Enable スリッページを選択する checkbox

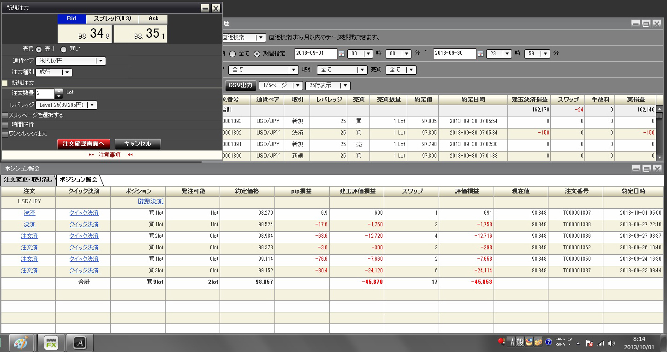pyautogui.click(x=5, y=115)
